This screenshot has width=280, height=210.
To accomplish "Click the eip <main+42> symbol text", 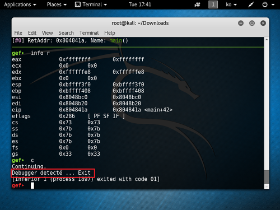I will [x=158, y=110].
